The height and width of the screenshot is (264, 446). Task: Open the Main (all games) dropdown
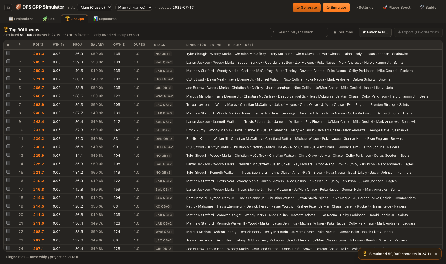pos(134,8)
